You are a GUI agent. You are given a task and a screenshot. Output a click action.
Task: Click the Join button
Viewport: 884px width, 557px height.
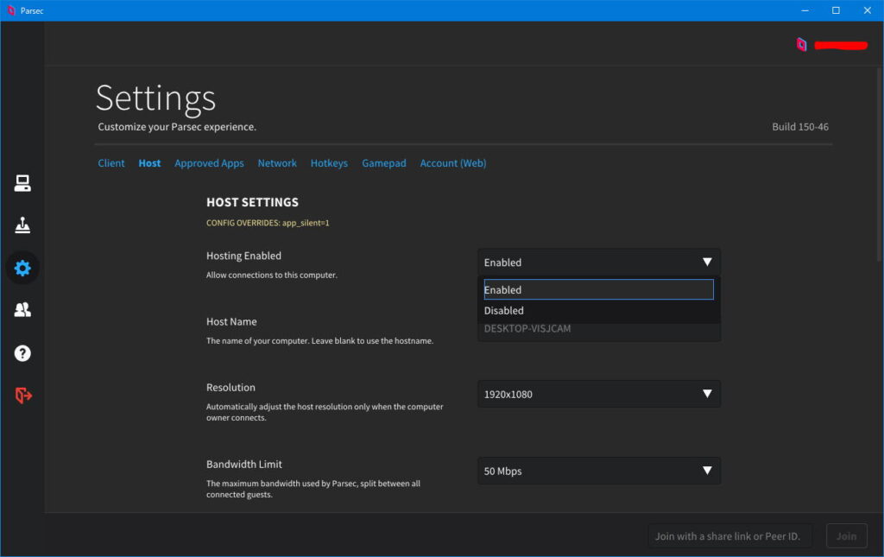coord(846,536)
